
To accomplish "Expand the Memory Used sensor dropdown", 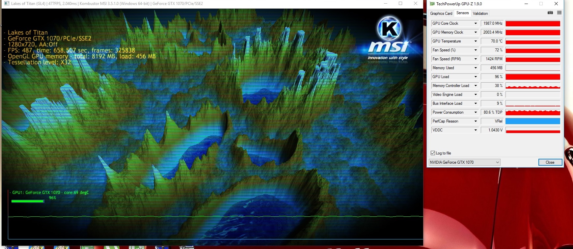I will pos(476,68).
